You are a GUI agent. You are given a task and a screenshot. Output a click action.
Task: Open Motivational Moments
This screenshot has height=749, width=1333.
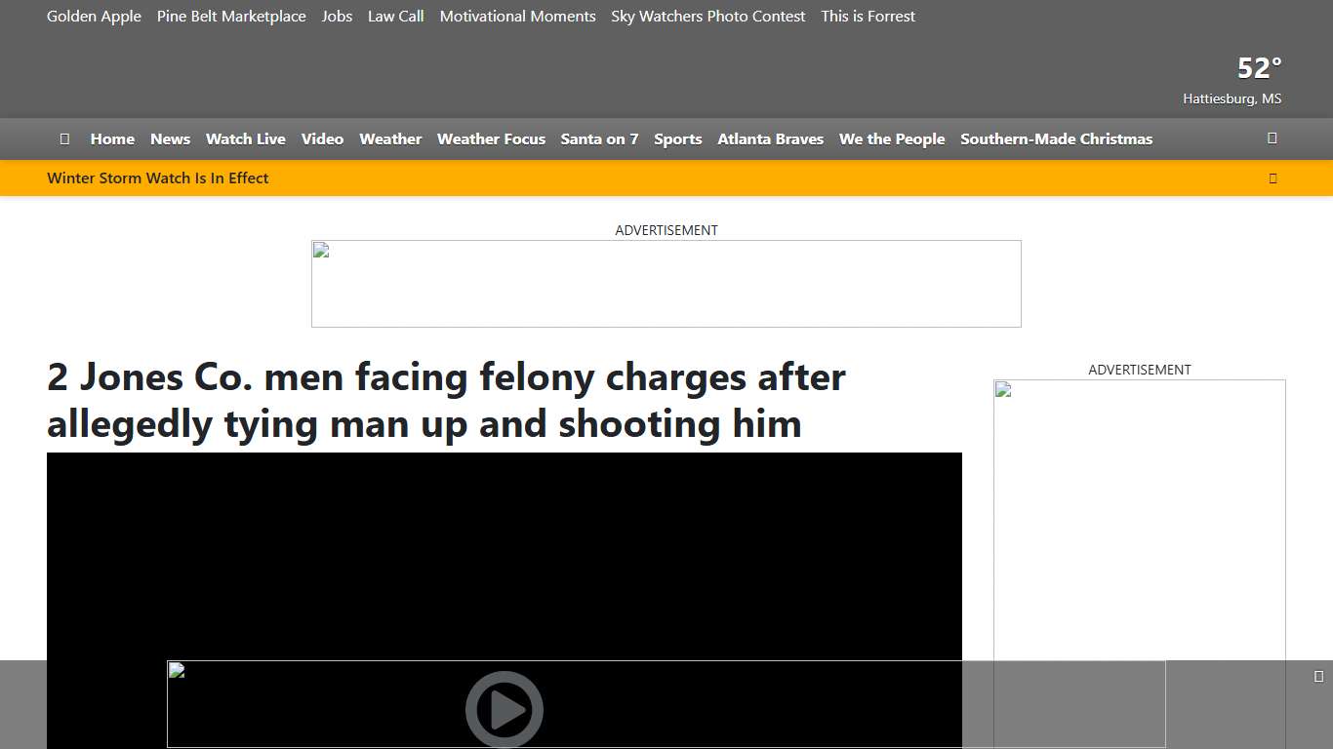[517, 16]
